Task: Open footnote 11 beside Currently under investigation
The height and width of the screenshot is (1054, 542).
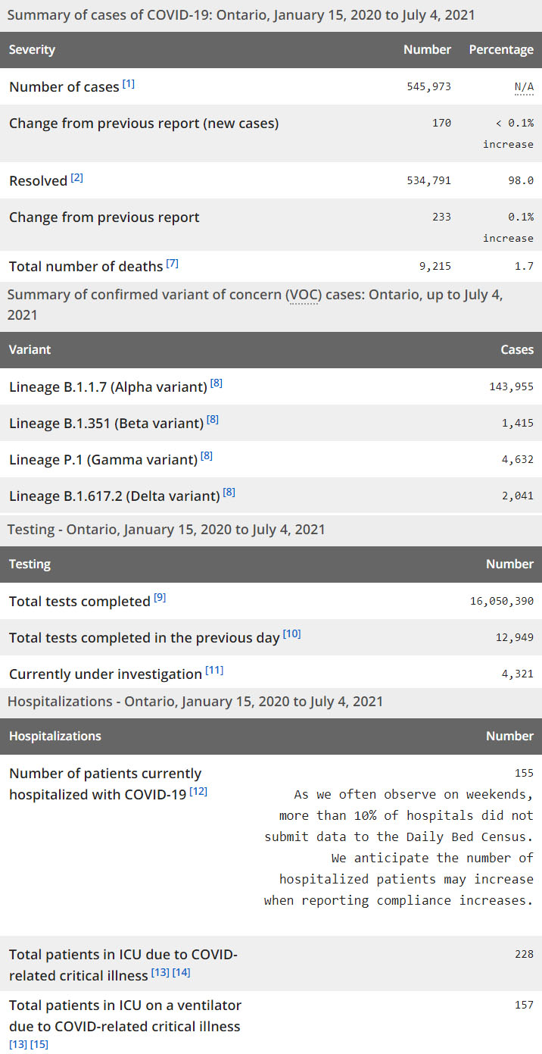Action: 214,671
